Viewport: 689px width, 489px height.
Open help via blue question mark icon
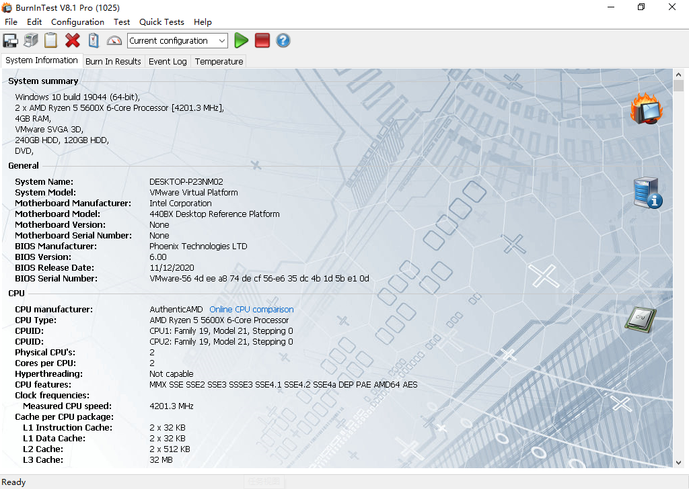(283, 41)
